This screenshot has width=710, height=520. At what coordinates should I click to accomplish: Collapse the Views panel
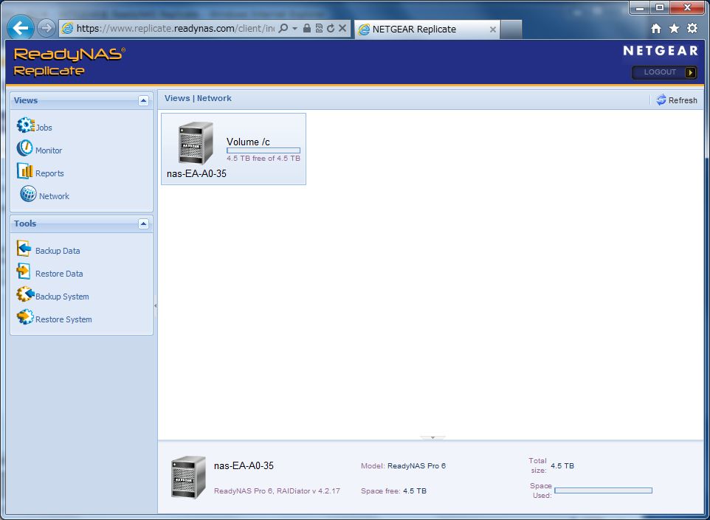tap(143, 101)
